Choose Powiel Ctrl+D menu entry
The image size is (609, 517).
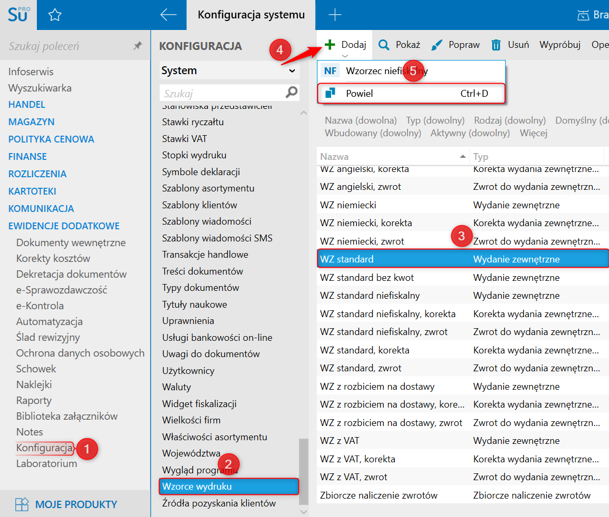coord(411,93)
